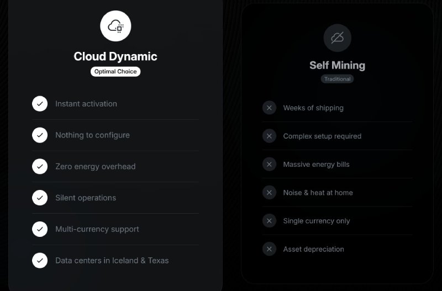Image resolution: width=442 pixels, height=291 pixels.
Task: Click the Self Mining crossed-out cloud icon
Action: [338, 38]
